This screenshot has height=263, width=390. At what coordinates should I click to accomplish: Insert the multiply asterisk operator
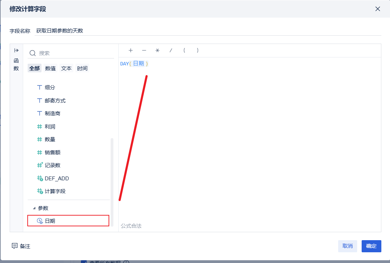pos(157,50)
